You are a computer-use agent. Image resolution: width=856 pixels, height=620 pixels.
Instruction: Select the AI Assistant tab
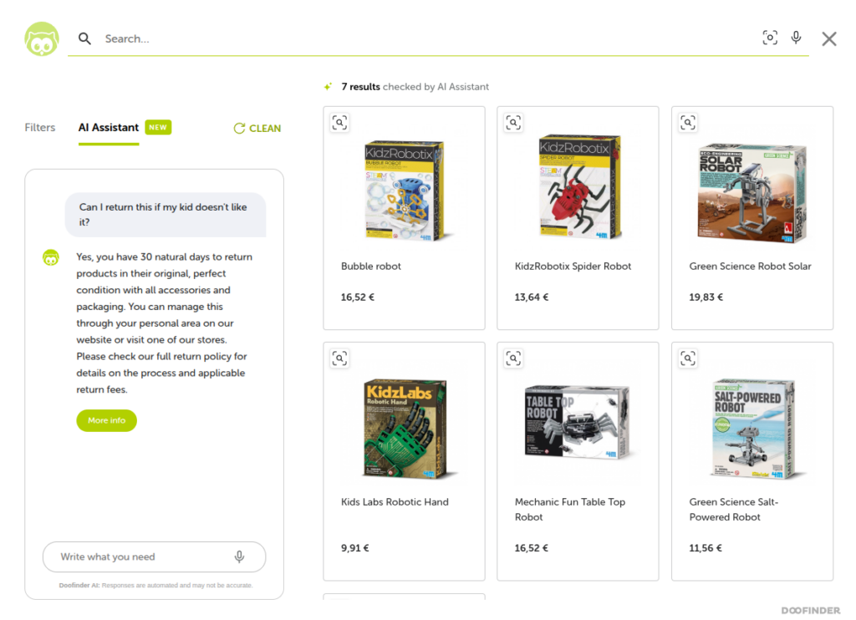109,128
